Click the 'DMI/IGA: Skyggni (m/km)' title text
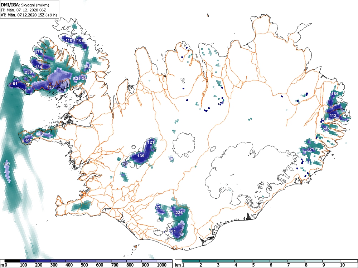This screenshot has height=268, width=358. (x=25, y=5)
